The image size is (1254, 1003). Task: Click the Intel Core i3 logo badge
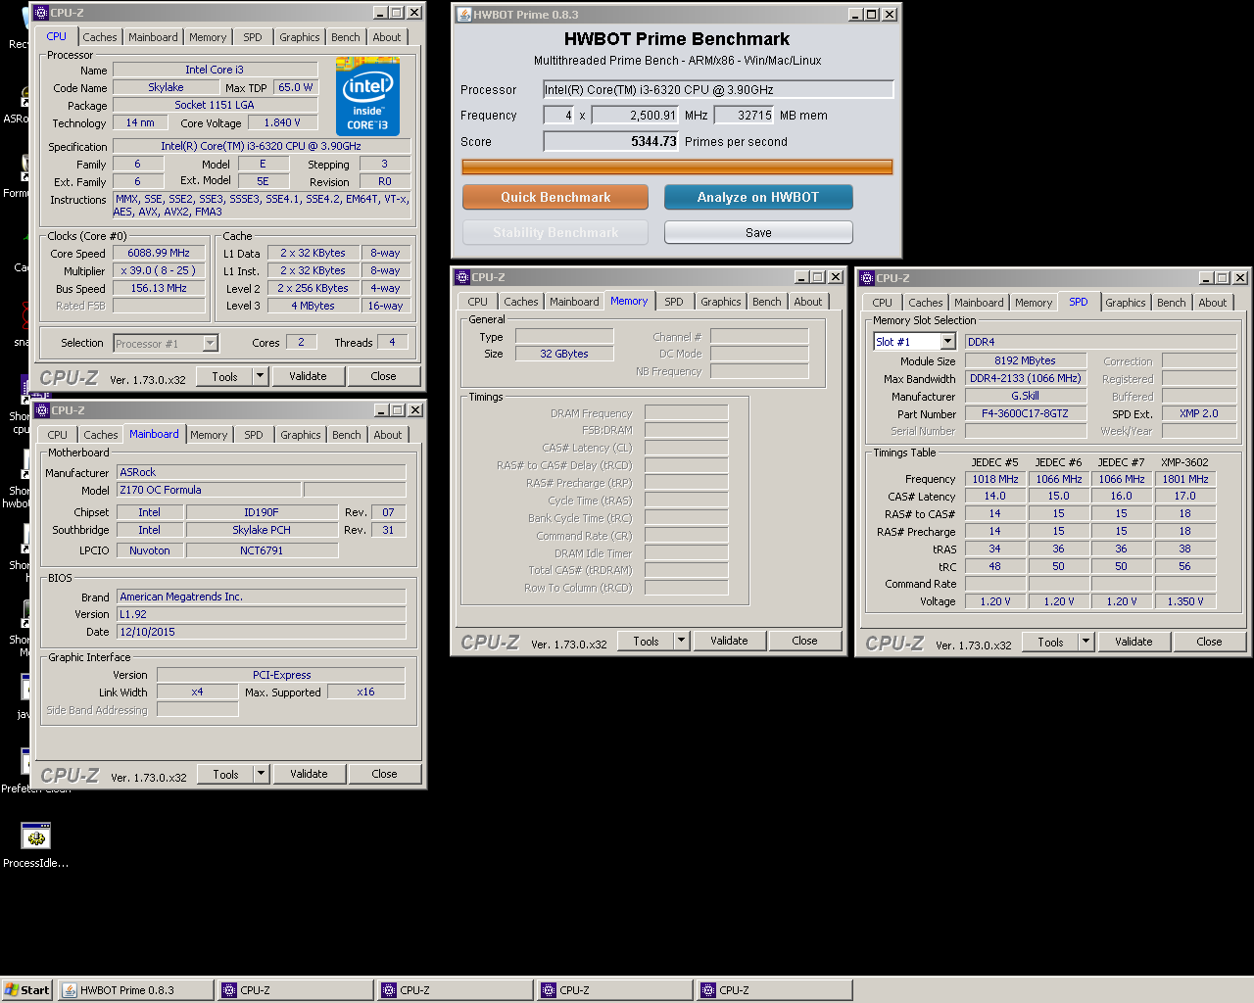click(x=367, y=96)
